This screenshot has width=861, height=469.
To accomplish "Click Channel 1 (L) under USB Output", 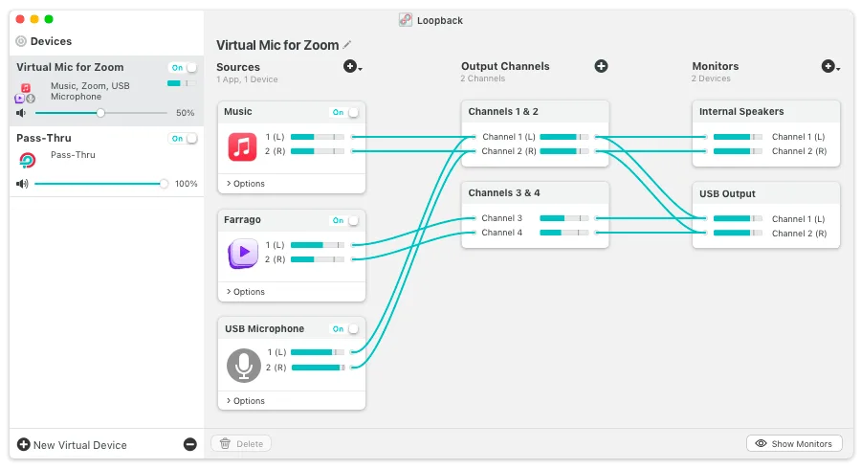I will (x=799, y=219).
